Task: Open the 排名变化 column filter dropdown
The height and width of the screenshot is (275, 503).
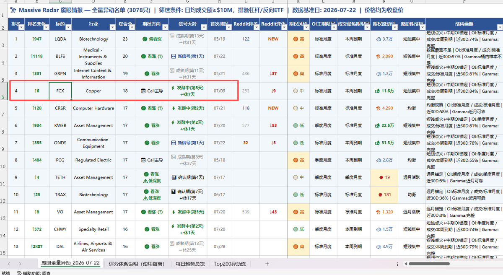Action: [45, 27]
